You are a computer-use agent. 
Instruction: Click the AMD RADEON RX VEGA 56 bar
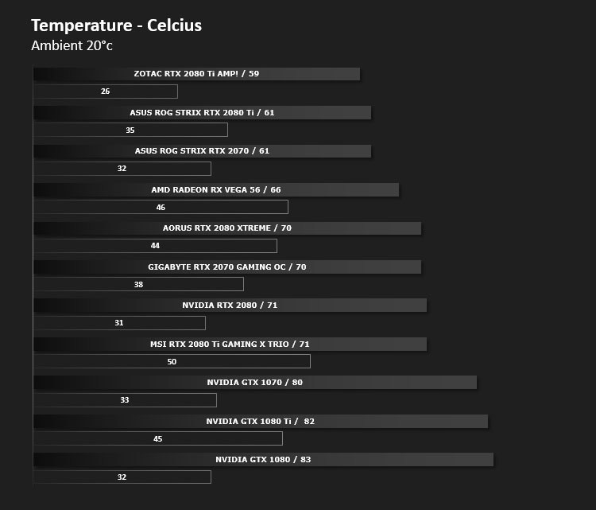(216, 190)
